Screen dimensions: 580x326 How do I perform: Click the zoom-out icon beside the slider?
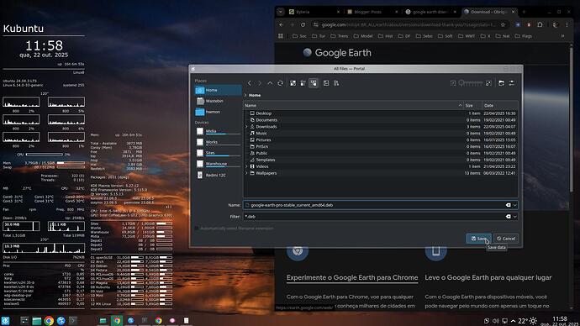(x=453, y=83)
